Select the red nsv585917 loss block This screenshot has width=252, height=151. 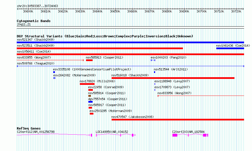pyautogui.click(x=90, y=108)
